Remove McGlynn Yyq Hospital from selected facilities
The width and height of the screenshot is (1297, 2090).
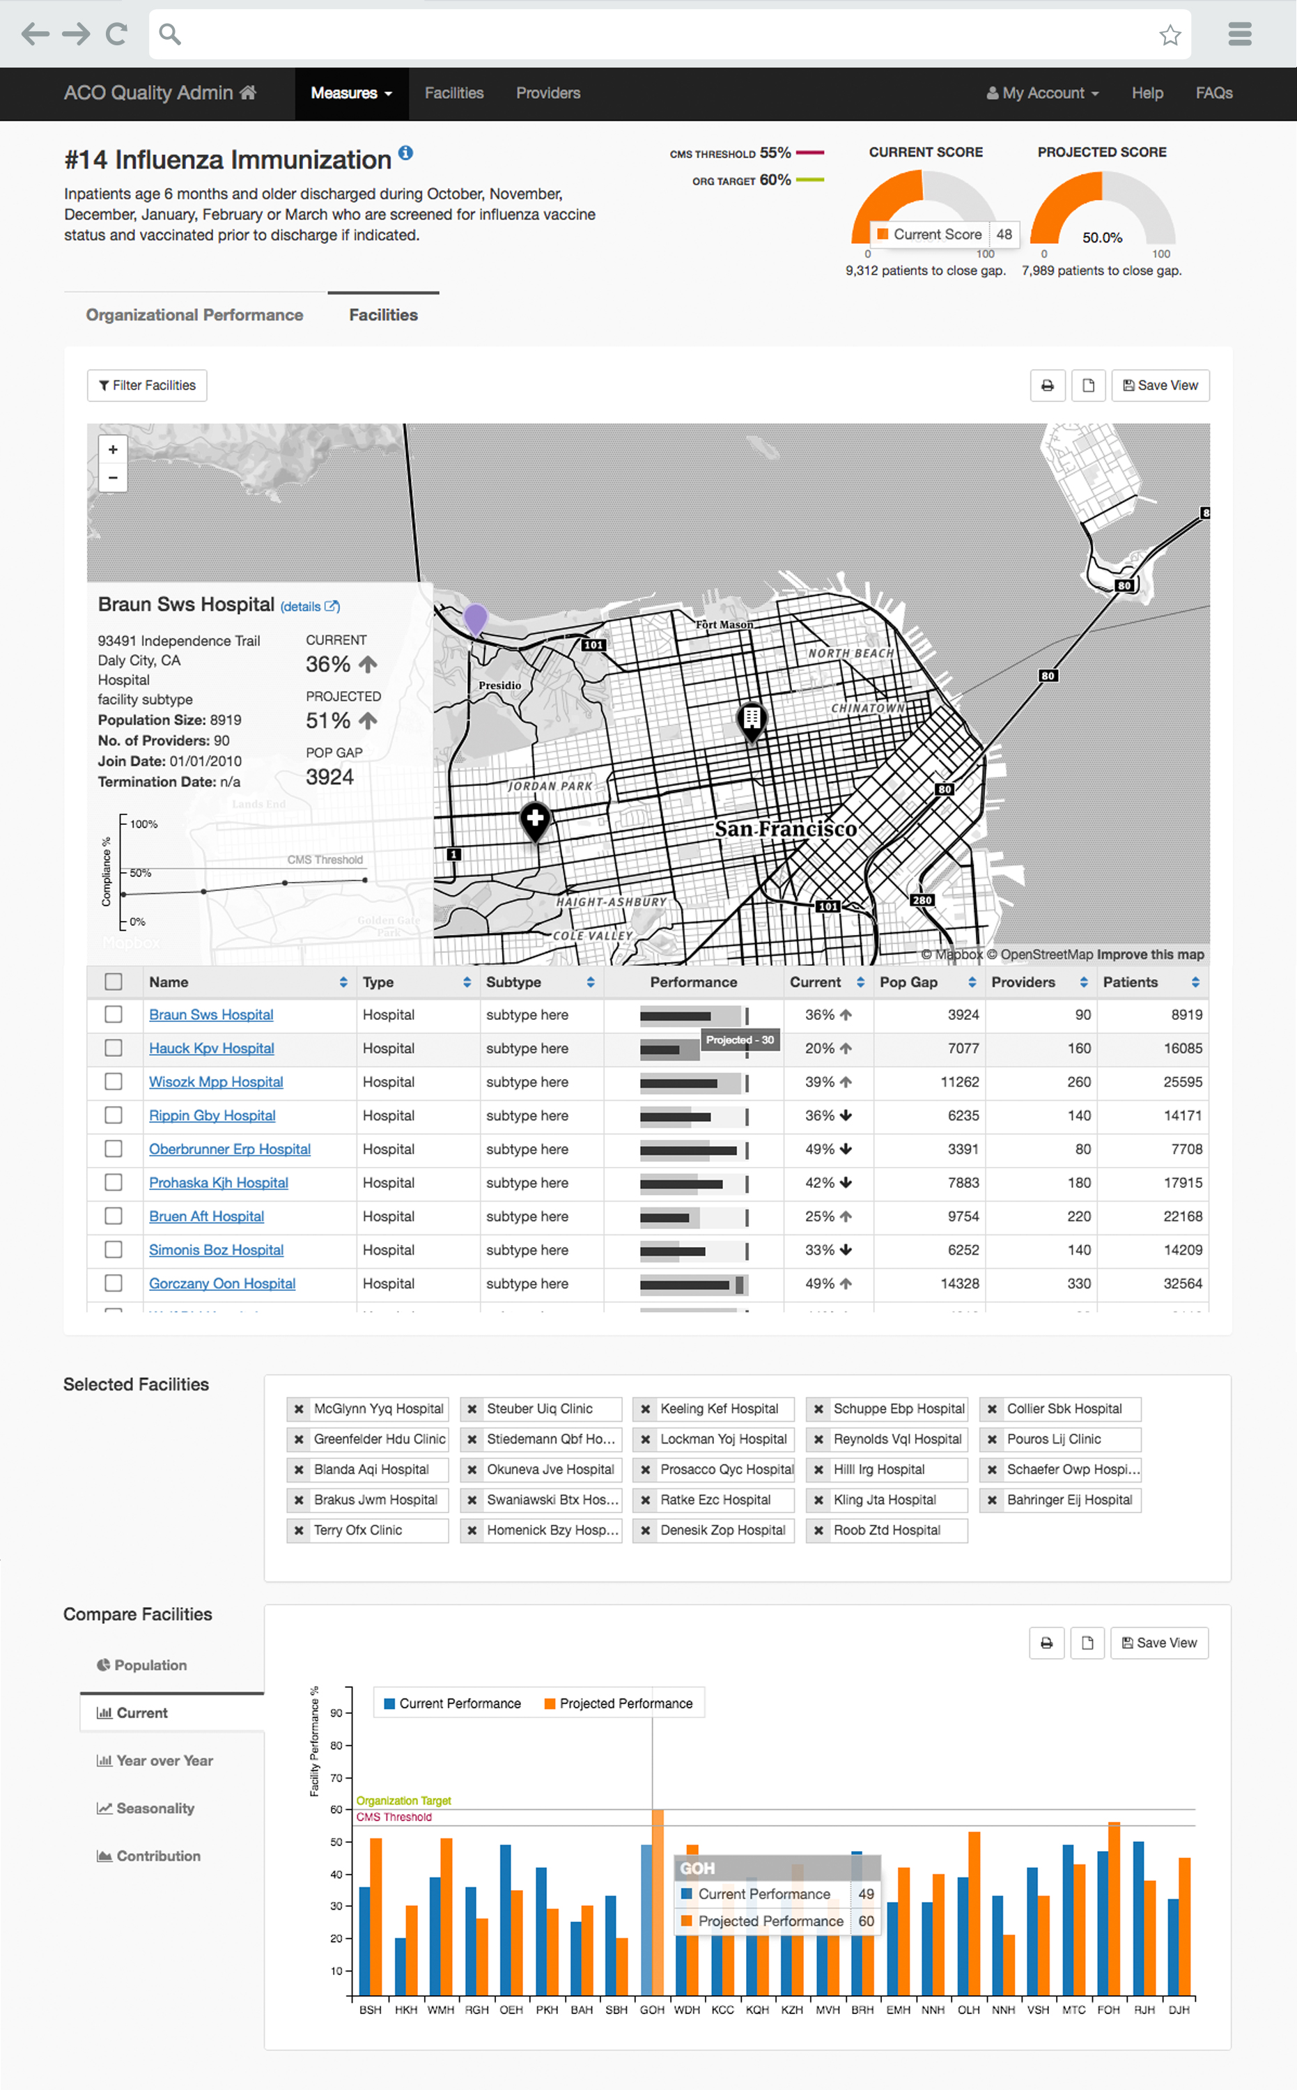tap(299, 1409)
